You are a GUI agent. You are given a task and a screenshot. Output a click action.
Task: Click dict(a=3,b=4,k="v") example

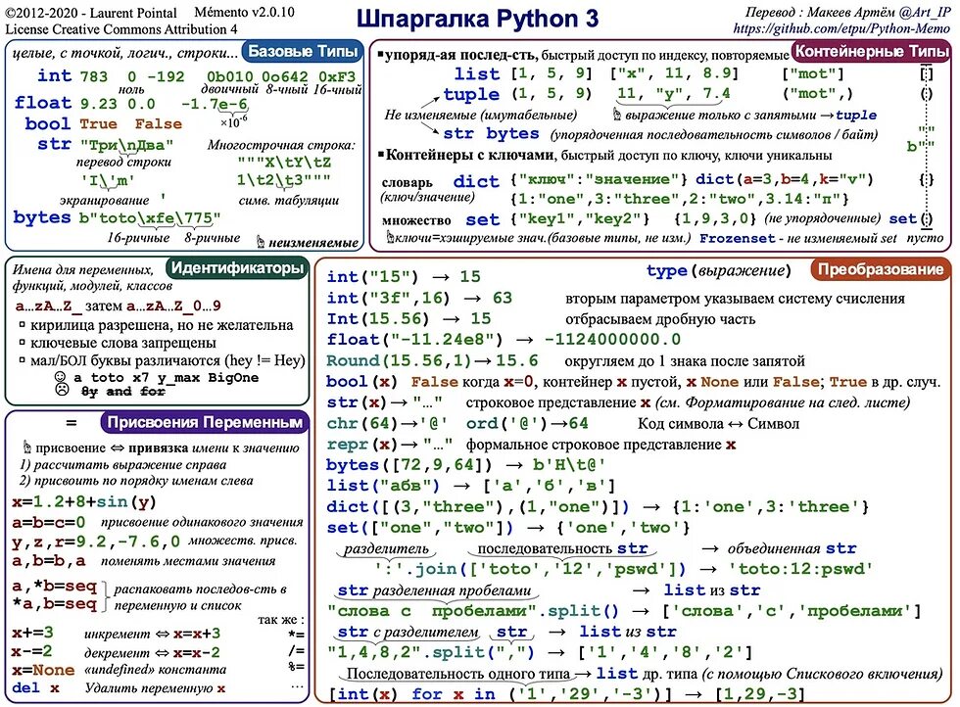pos(785,180)
